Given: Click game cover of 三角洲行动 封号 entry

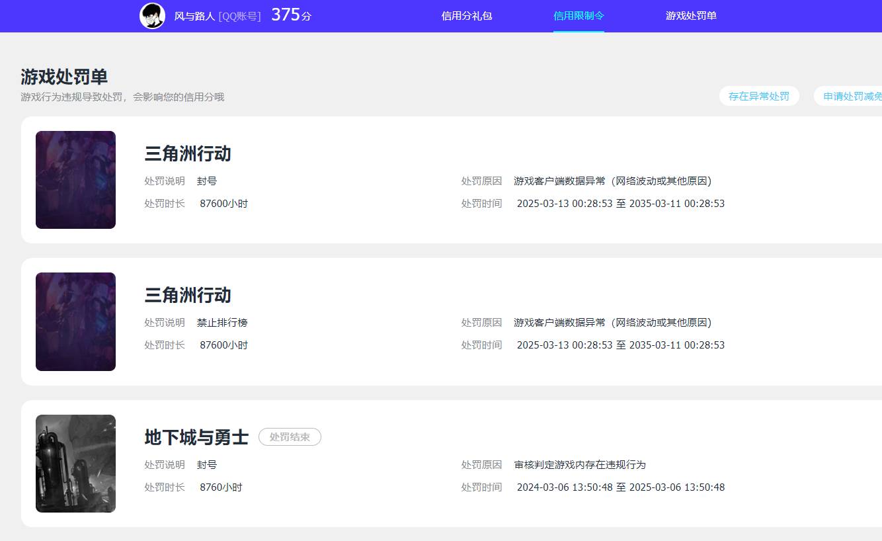Looking at the screenshot, I should click(x=75, y=180).
